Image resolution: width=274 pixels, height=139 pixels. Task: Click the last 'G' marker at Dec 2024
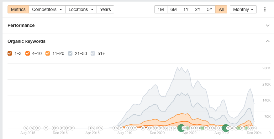[255, 128]
